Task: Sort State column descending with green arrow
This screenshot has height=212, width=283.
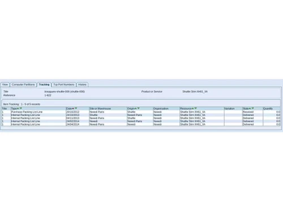Action: click(252, 109)
